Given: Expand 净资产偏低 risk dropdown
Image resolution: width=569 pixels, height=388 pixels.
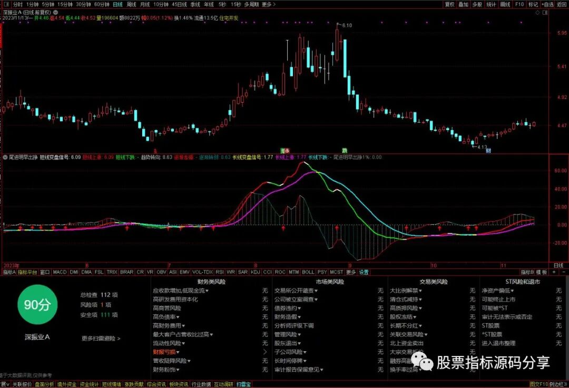Looking at the screenshot, I should tap(498, 291).
